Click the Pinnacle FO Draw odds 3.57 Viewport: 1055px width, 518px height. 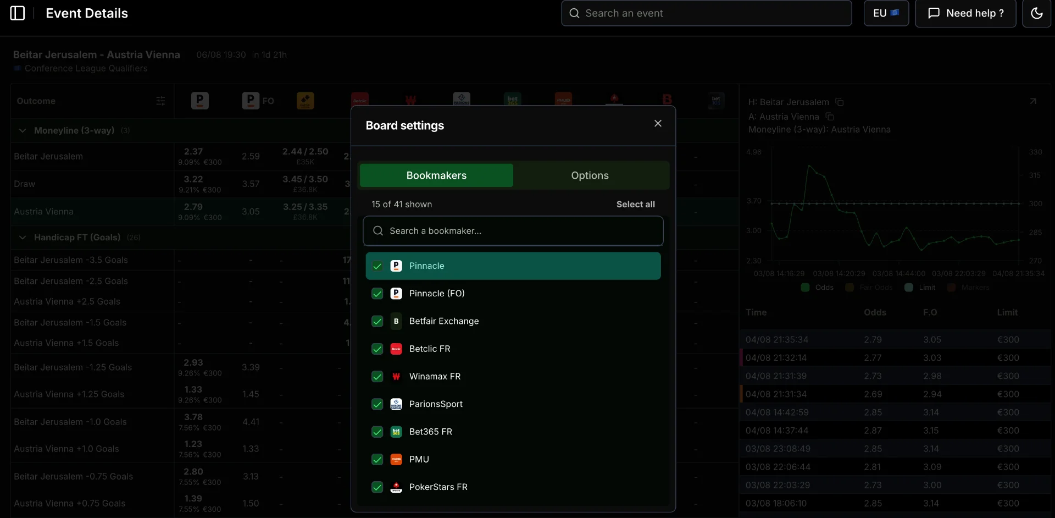pos(251,184)
